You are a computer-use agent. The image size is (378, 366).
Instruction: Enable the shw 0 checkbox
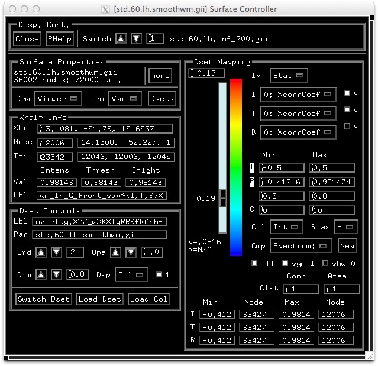click(325, 263)
